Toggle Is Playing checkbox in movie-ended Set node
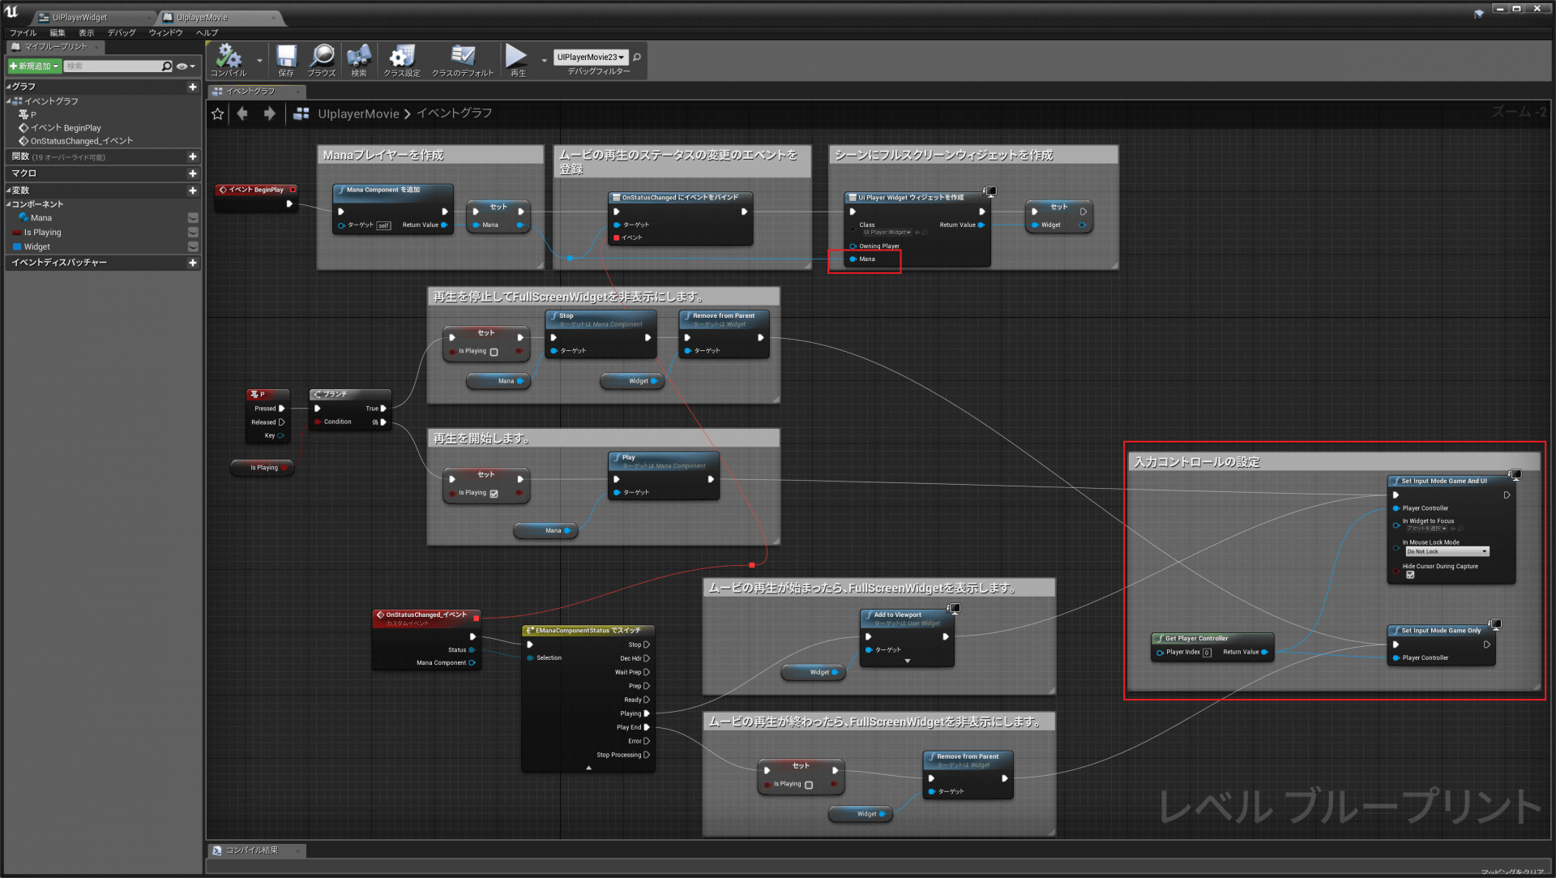This screenshot has width=1556, height=878. coord(808,785)
